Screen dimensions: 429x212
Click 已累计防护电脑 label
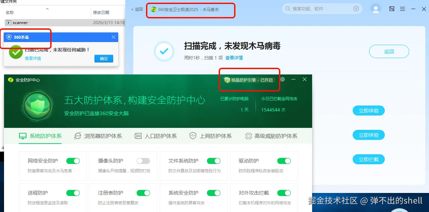[234, 99]
